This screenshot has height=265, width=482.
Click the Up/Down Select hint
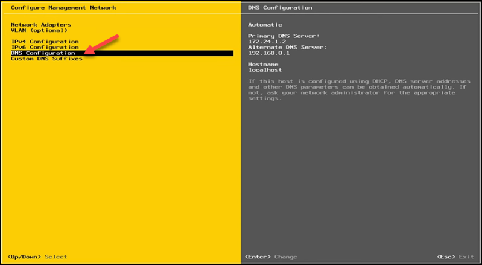point(39,257)
